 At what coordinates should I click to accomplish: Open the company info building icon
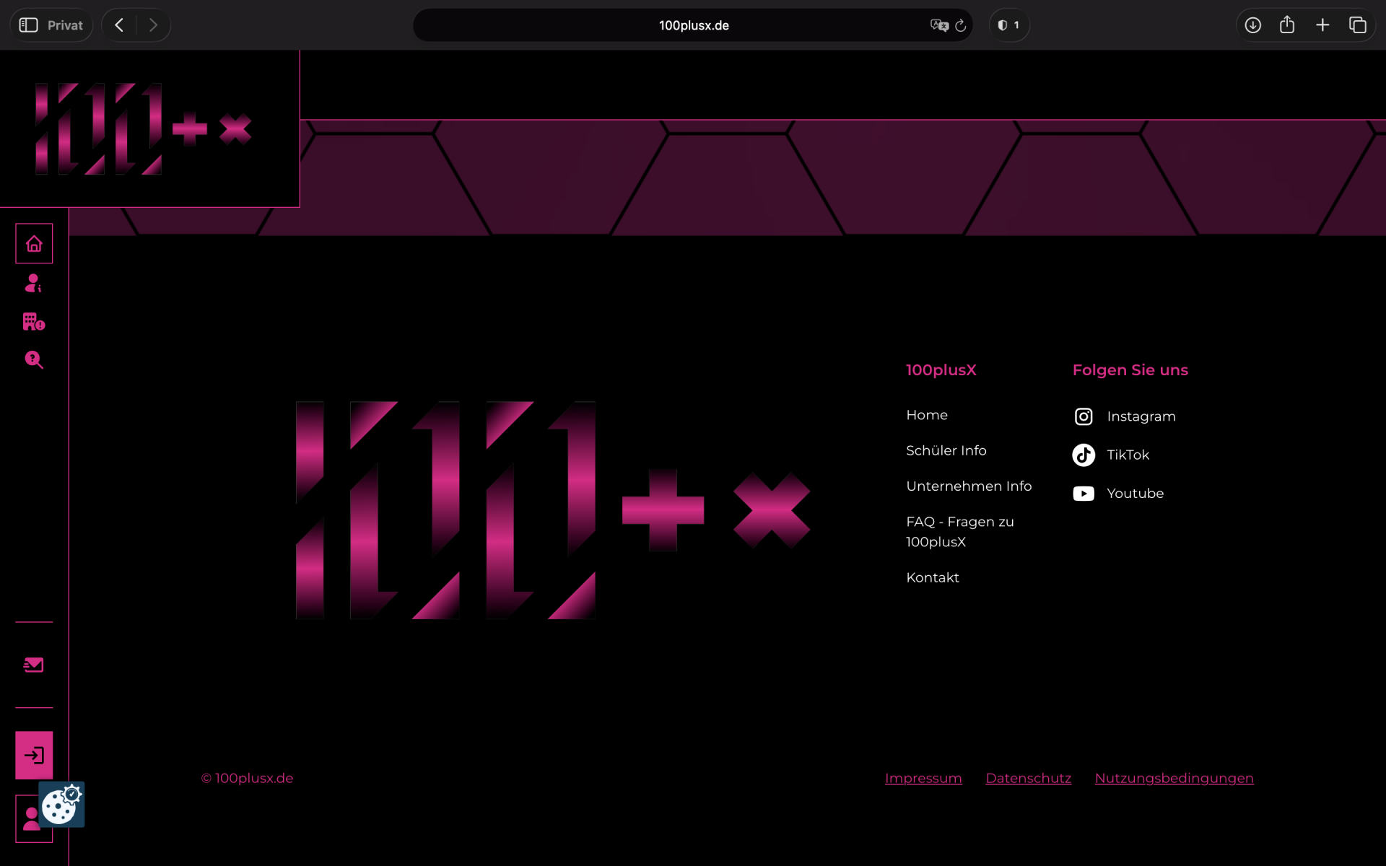point(33,321)
